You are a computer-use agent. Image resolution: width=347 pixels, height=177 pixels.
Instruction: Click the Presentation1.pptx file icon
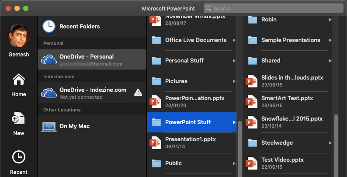pyautogui.click(x=156, y=143)
